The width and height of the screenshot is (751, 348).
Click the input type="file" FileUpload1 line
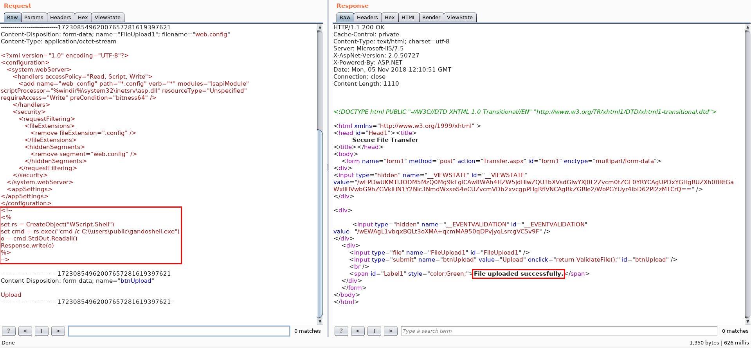coord(439,253)
